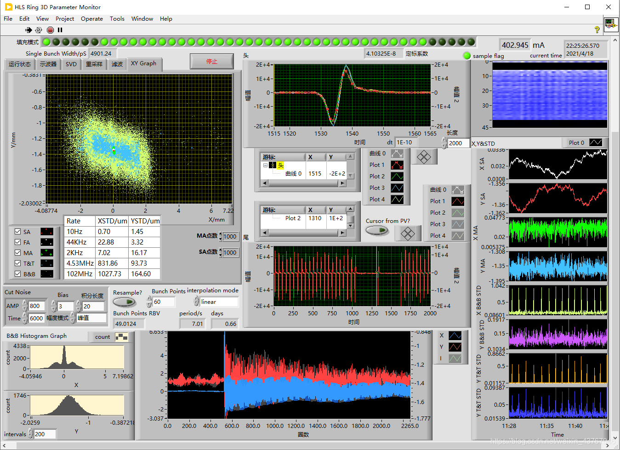The width and height of the screenshot is (620, 450).
Task: Toggle the Resample switch
Action: pos(124,302)
